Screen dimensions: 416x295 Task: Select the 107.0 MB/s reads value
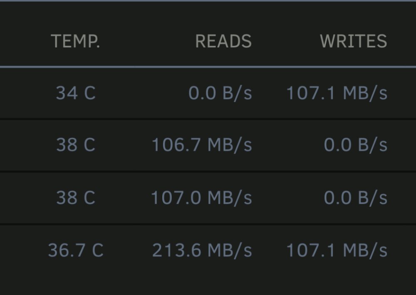(x=201, y=198)
